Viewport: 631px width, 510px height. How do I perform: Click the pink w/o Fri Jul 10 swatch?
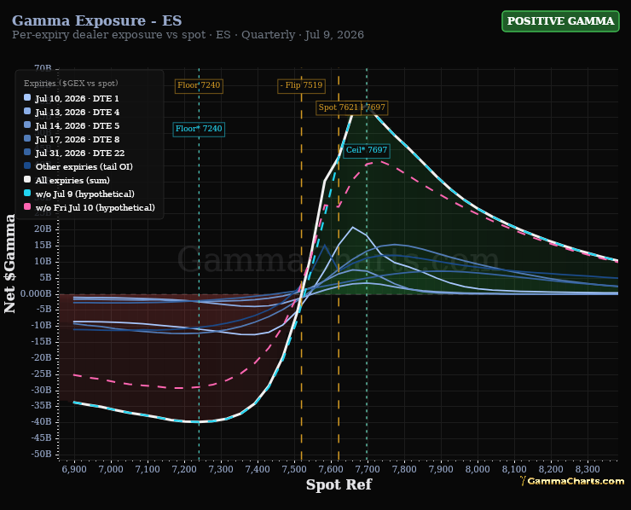coord(27,207)
